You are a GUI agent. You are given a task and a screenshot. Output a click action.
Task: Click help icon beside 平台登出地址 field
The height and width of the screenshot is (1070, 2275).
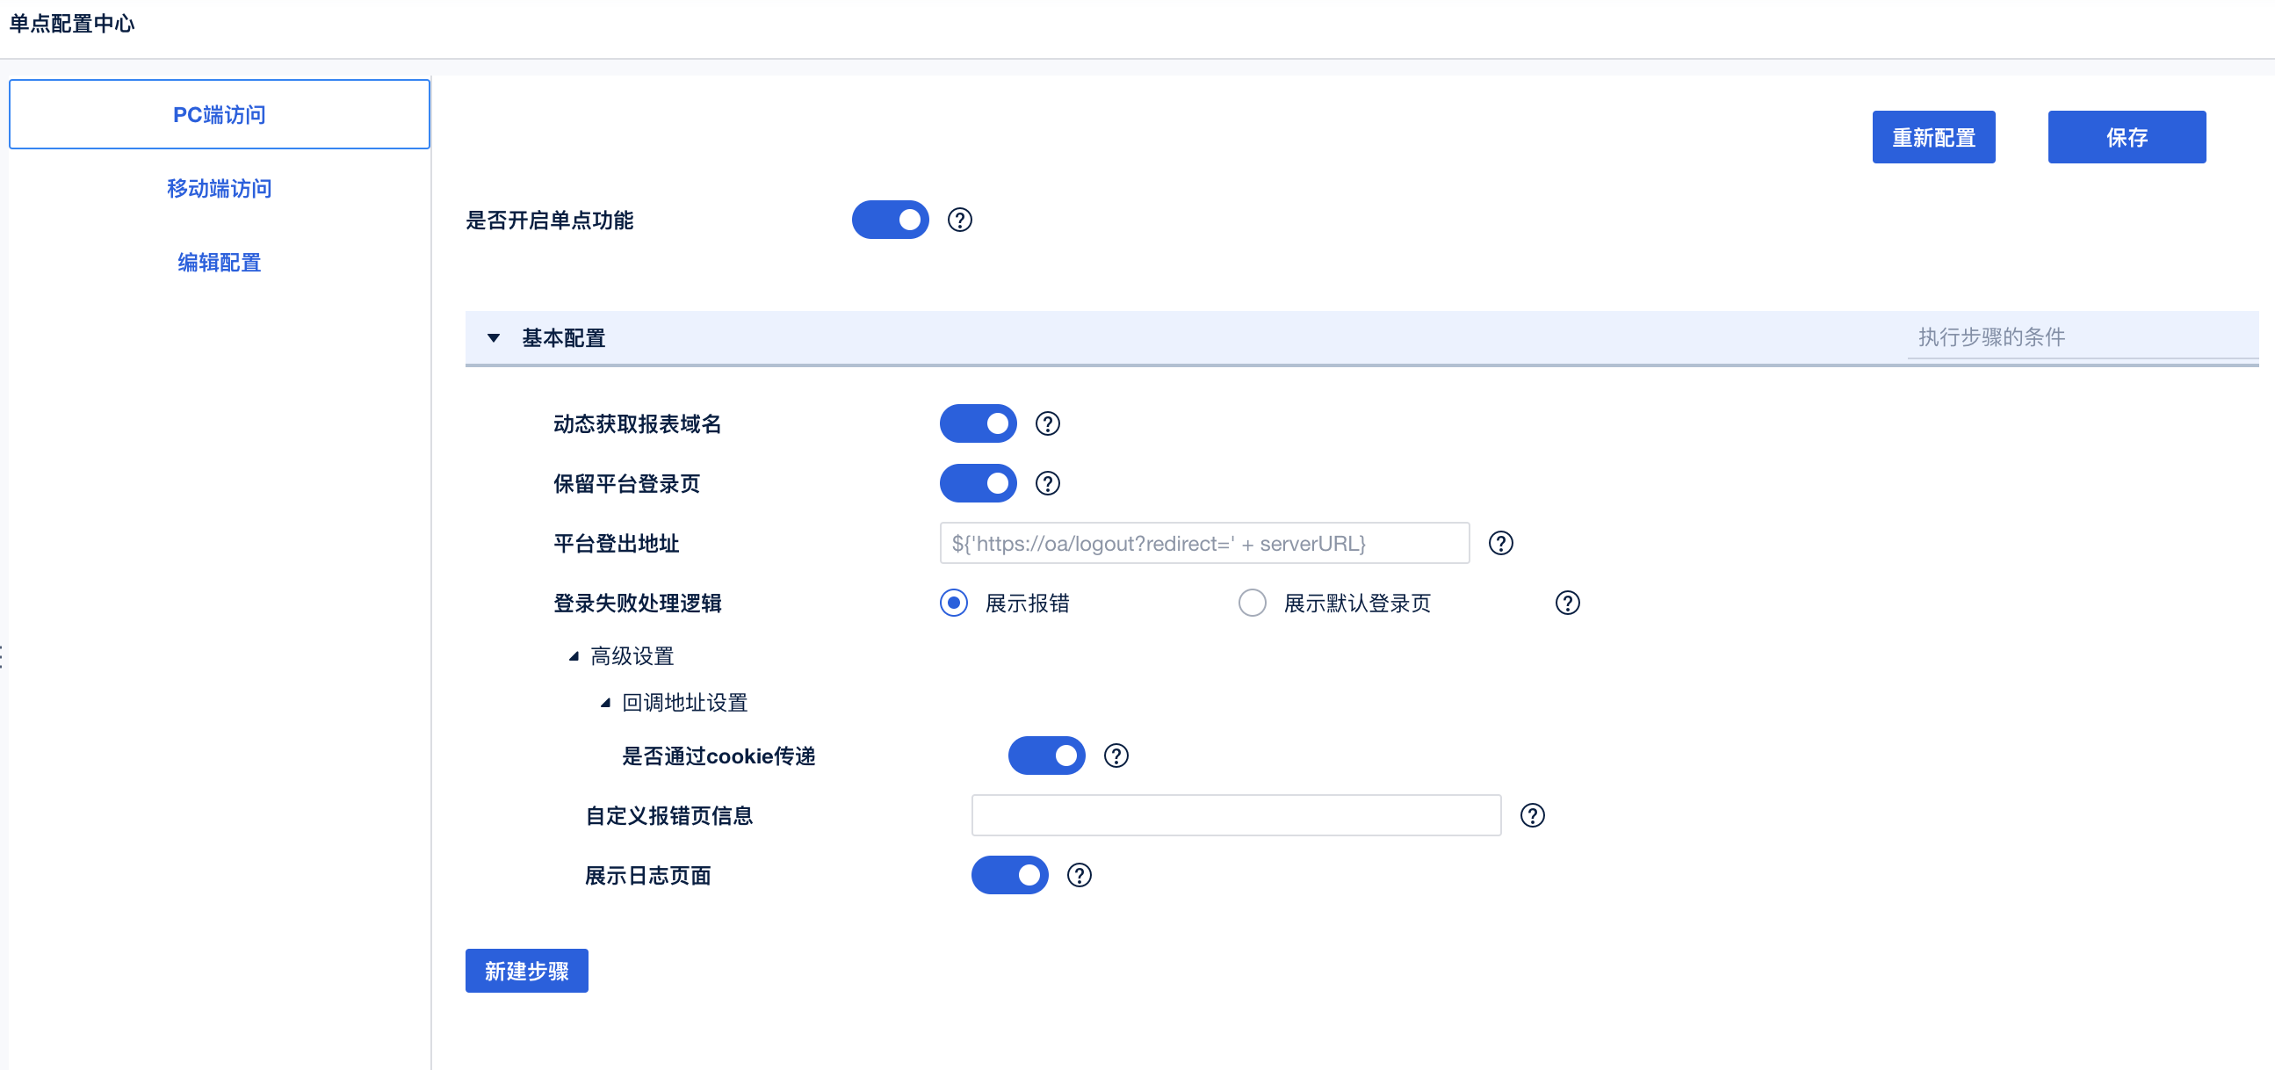(x=1500, y=544)
